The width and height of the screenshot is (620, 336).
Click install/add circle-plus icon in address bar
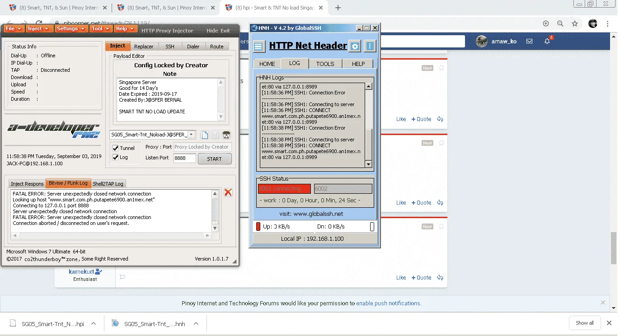pyautogui.click(x=546, y=23)
